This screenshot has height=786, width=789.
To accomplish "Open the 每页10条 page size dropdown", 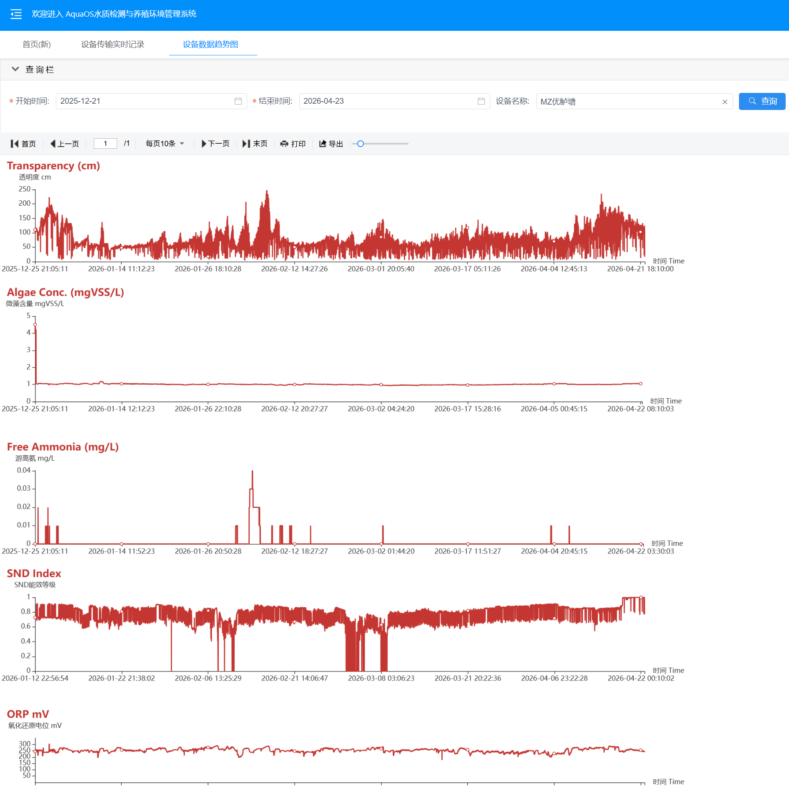I will [x=165, y=143].
